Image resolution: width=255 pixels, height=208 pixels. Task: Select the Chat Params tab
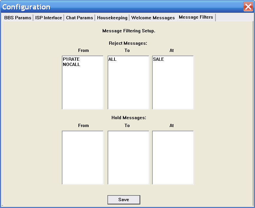click(79, 18)
